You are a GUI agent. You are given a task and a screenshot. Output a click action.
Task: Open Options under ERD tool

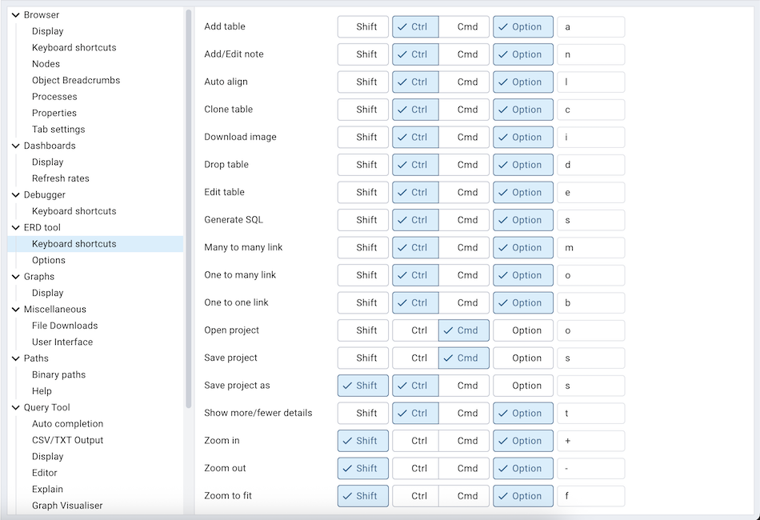coord(48,259)
